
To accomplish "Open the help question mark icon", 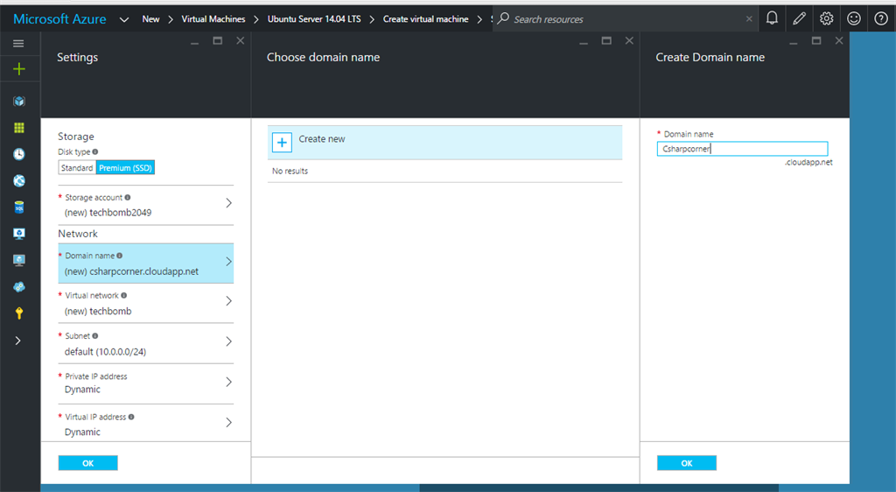I will 881,18.
